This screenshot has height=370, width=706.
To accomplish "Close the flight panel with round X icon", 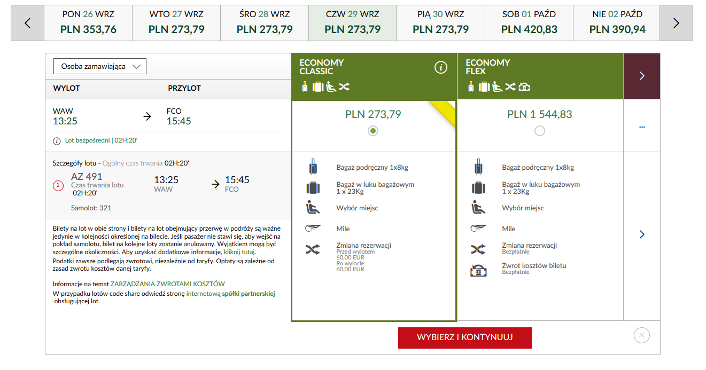I will (642, 335).
